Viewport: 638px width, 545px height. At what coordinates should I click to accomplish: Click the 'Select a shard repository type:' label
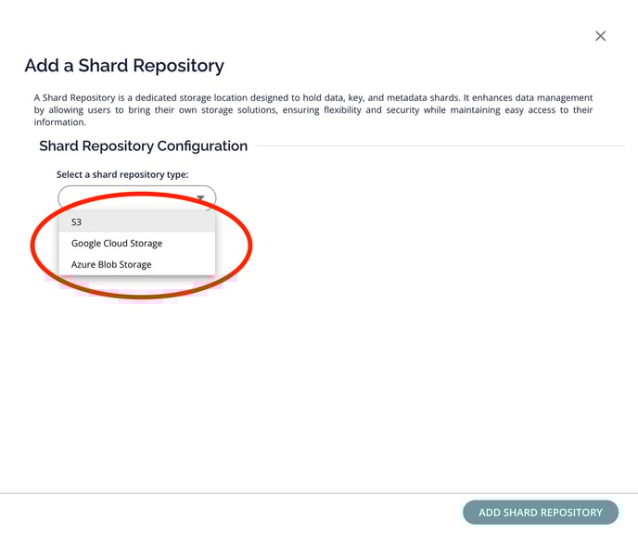(122, 174)
